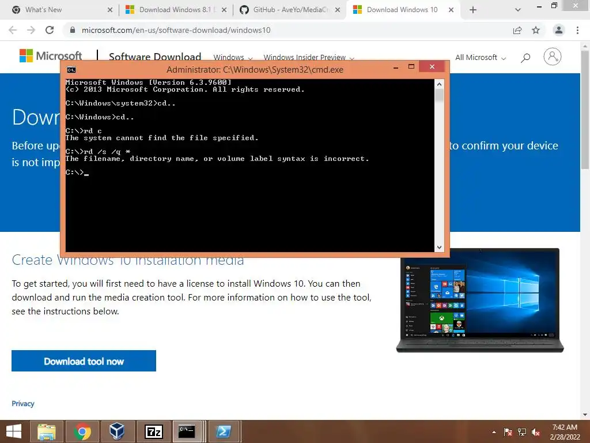
Task: Click the cmd scrollbar thumb
Action: coord(439,95)
